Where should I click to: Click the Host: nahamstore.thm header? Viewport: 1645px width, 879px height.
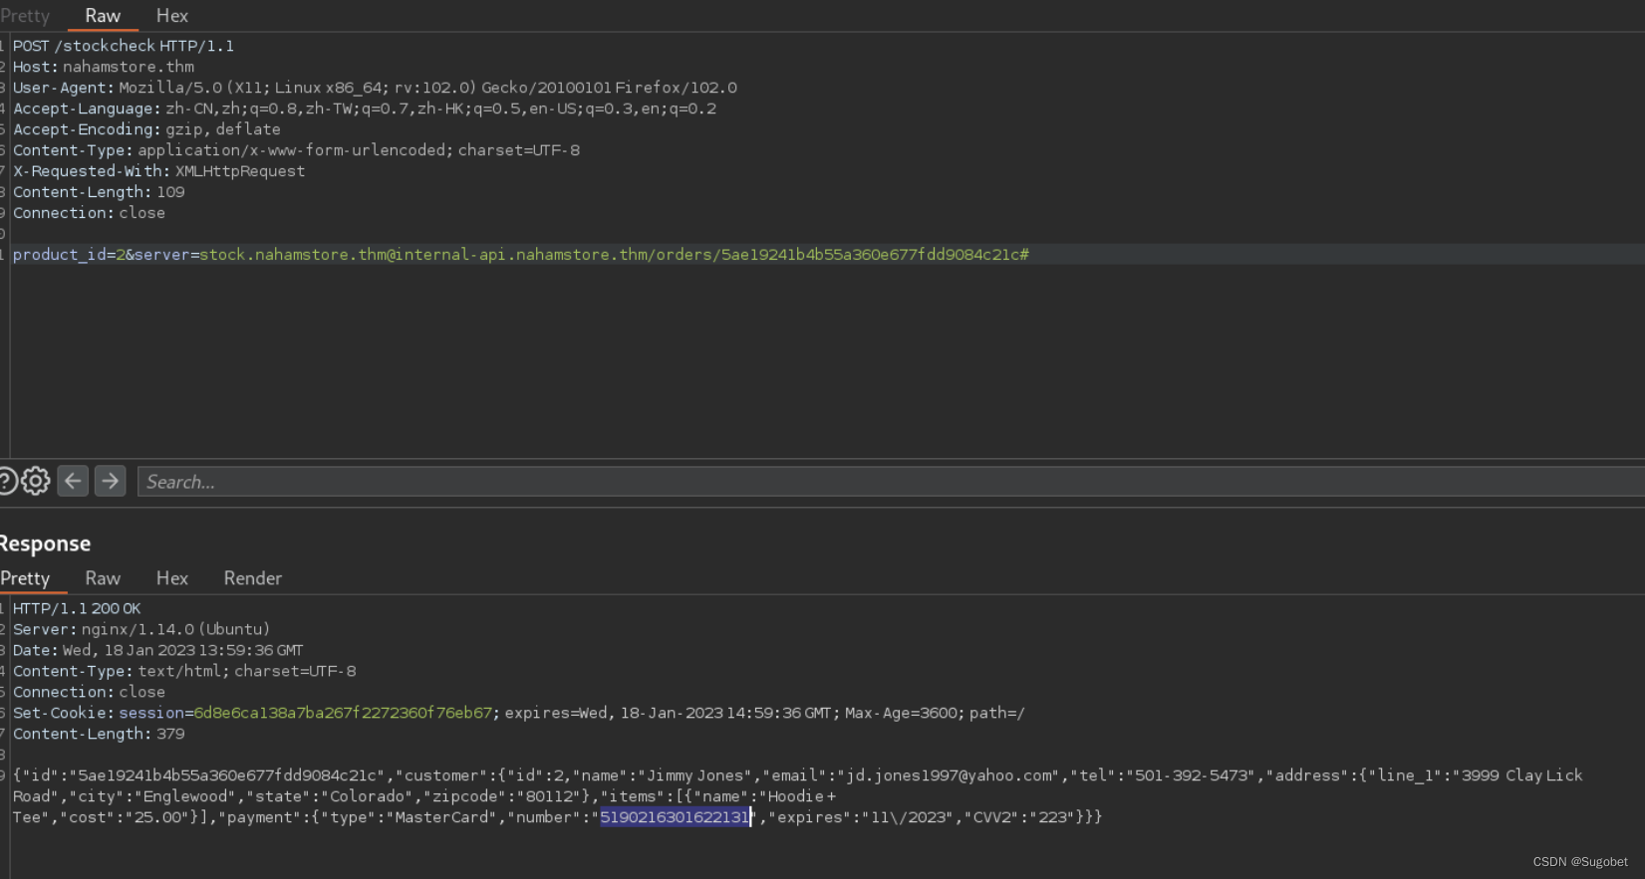(x=104, y=67)
